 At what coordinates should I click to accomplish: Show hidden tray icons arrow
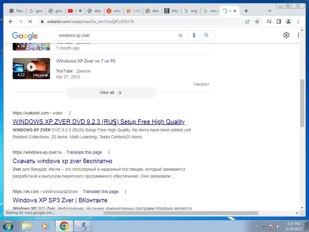tap(256, 226)
